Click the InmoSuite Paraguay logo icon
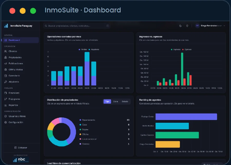This screenshot has height=165, width=231. [x=6, y=26]
